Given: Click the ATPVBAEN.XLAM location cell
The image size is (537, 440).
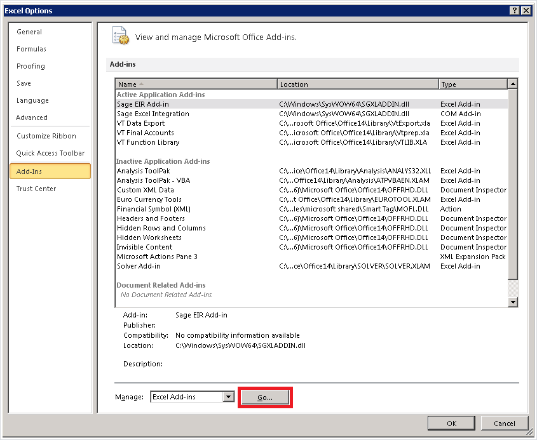Looking at the screenshot, I should pyautogui.click(x=354, y=180).
